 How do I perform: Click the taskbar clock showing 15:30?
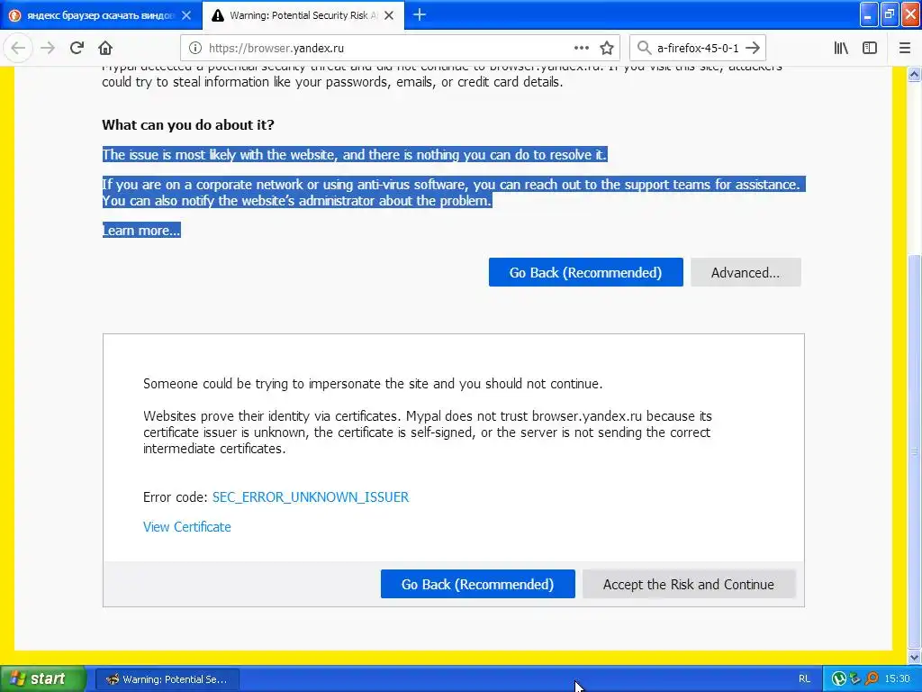pos(897,679)
